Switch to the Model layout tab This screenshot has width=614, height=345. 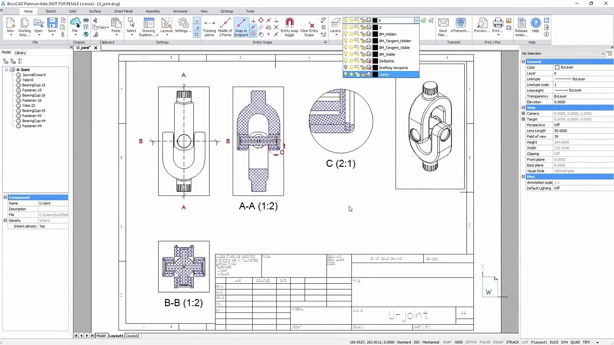pos(101,336)
